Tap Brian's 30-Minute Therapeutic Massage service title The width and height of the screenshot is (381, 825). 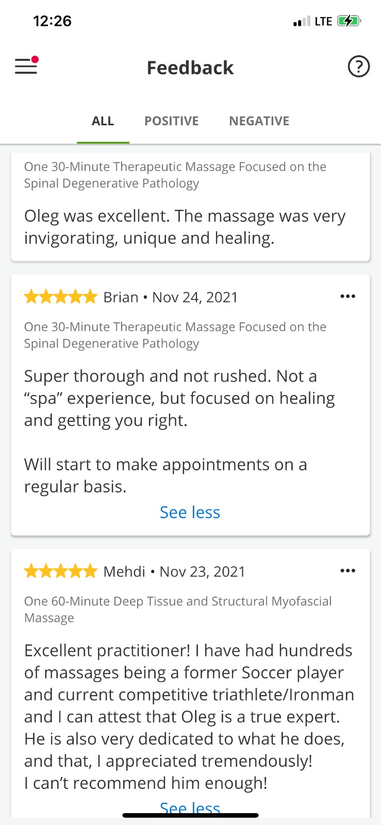pyautogui.click(x=175, y=335)
